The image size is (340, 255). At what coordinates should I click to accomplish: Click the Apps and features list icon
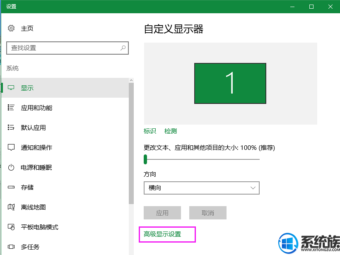tap(11, 108)
